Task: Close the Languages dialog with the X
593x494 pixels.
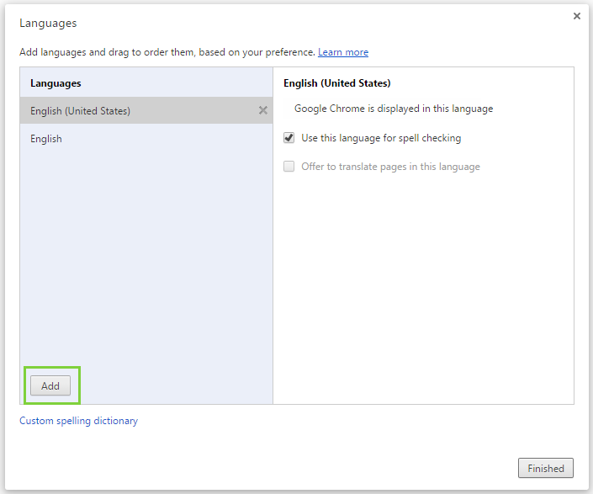Action: click(x=577, y=16)
